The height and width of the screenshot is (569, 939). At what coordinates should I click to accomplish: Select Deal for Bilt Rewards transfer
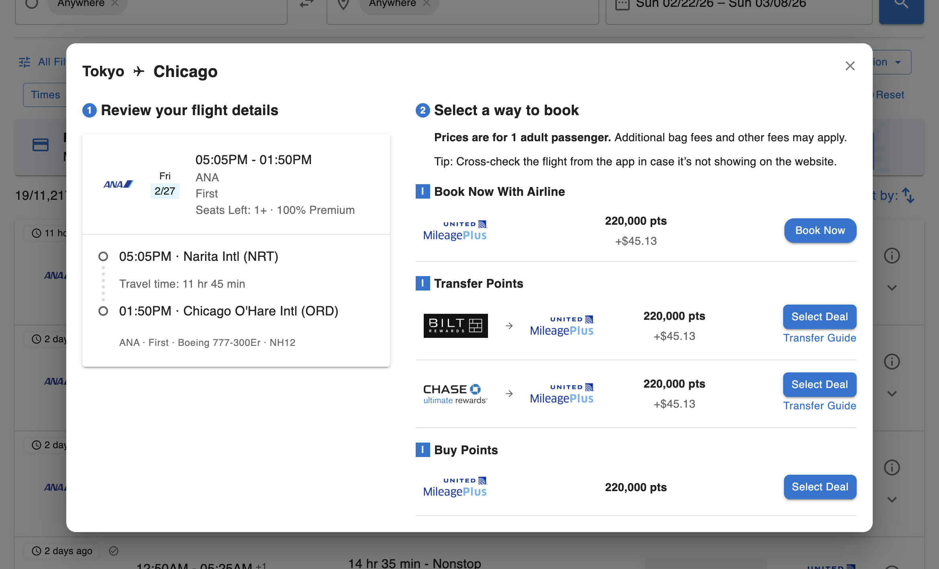(x=819, y=317)
